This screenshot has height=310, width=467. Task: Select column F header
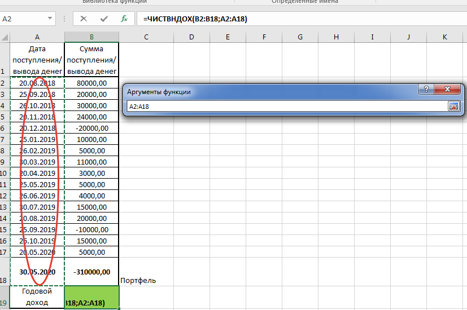264,37
